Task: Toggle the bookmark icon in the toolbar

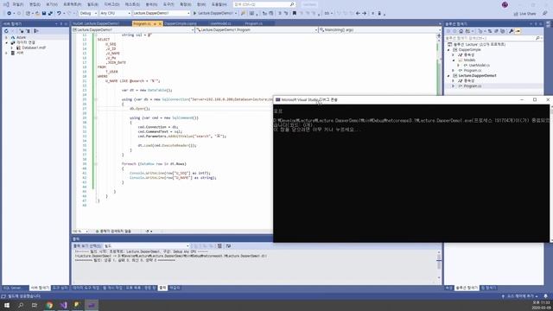Action: point(294,14)
